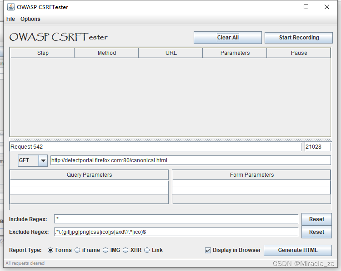
Task: Select the Method column header
Action: click(106, 53)
